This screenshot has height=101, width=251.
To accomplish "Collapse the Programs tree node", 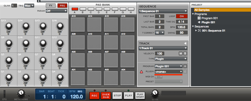I will pyautogui.click(x=193, y=14).
